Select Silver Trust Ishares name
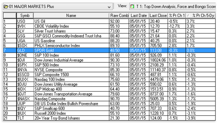 point(71,31)
